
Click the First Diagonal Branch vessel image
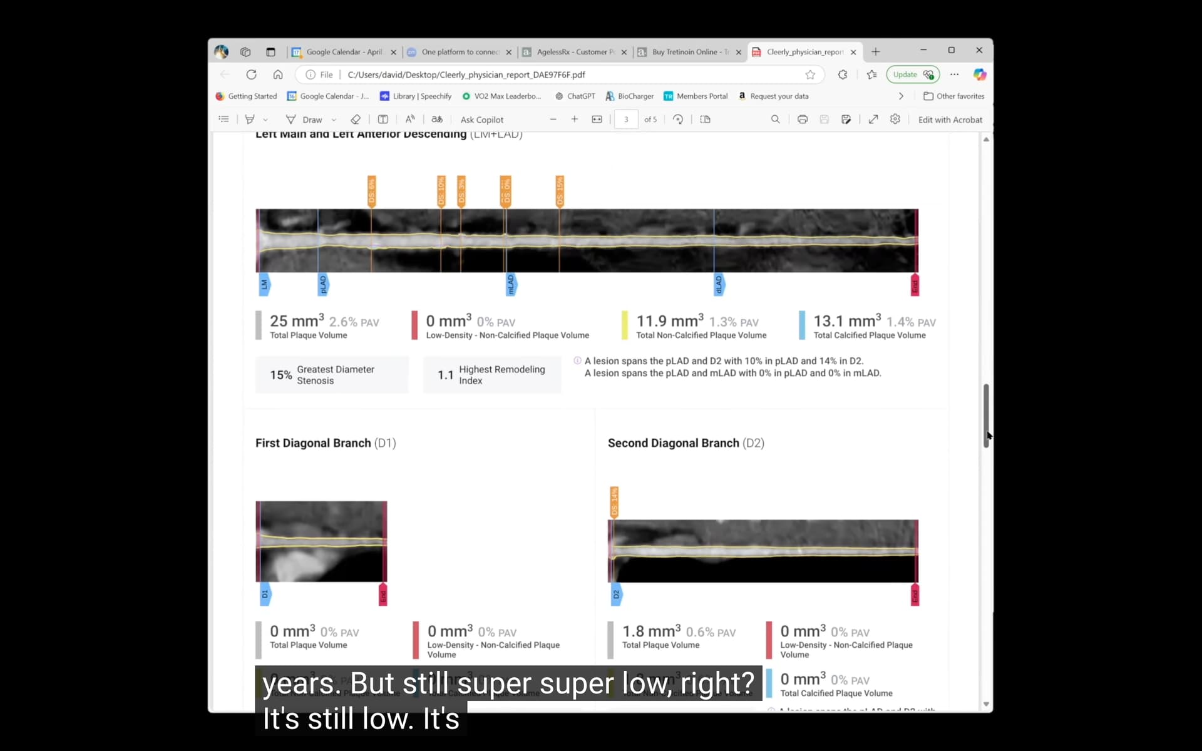pyautogui.click(x=321, y=541)
